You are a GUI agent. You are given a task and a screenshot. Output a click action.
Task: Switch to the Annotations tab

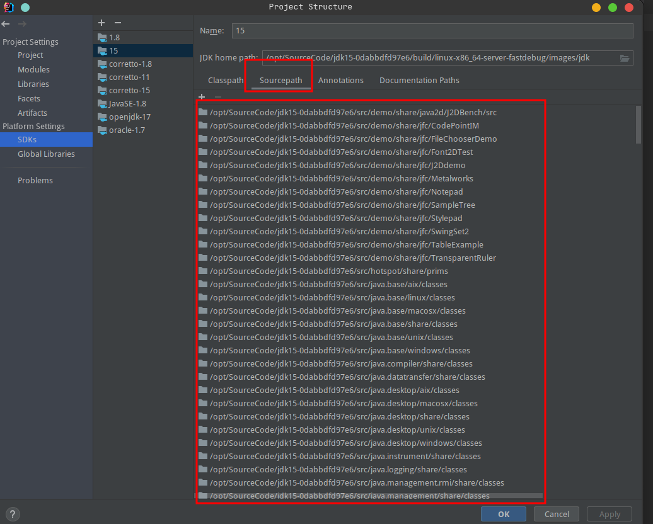(340, 81)
